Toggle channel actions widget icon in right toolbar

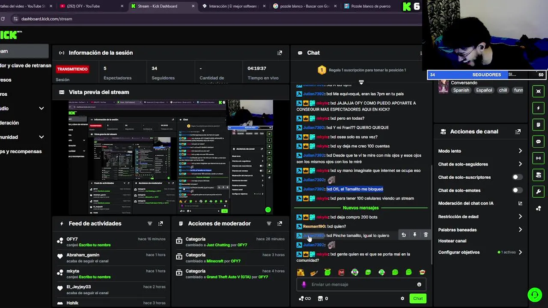tap(539, 175)
